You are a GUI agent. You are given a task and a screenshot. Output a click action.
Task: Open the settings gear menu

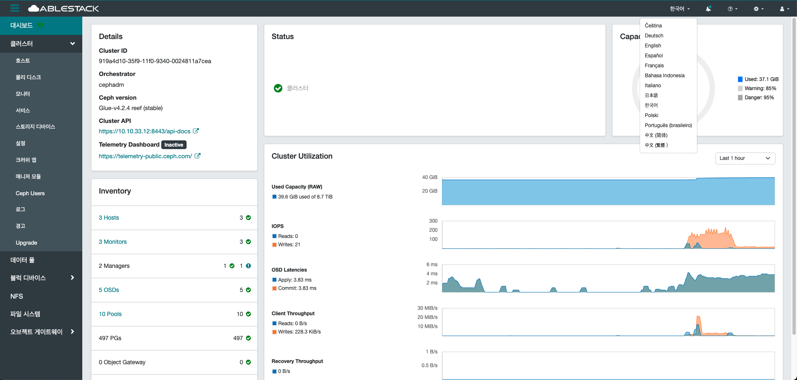pyautogui.click(x=758, y=9)
